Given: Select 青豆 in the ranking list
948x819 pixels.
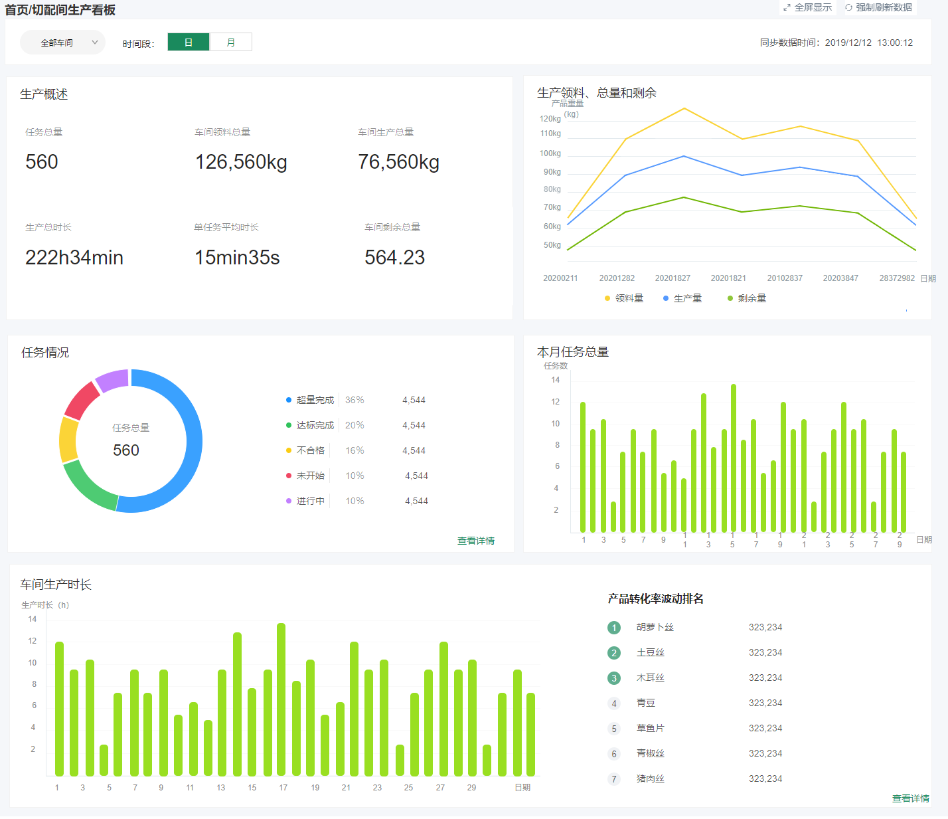Looking at the screenshot, I should [x=646, y=703].
